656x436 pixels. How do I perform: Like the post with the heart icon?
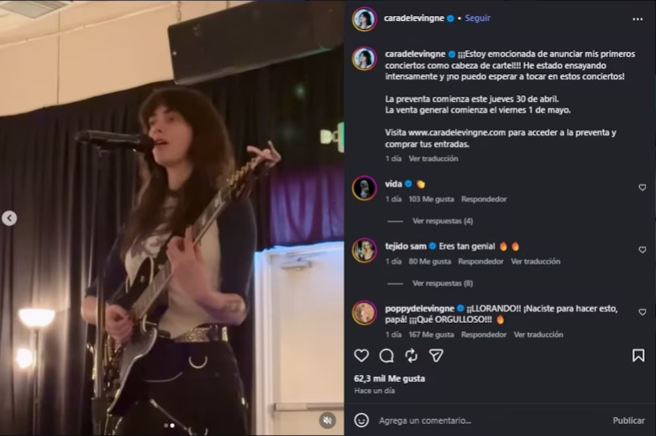pos(361,356)
